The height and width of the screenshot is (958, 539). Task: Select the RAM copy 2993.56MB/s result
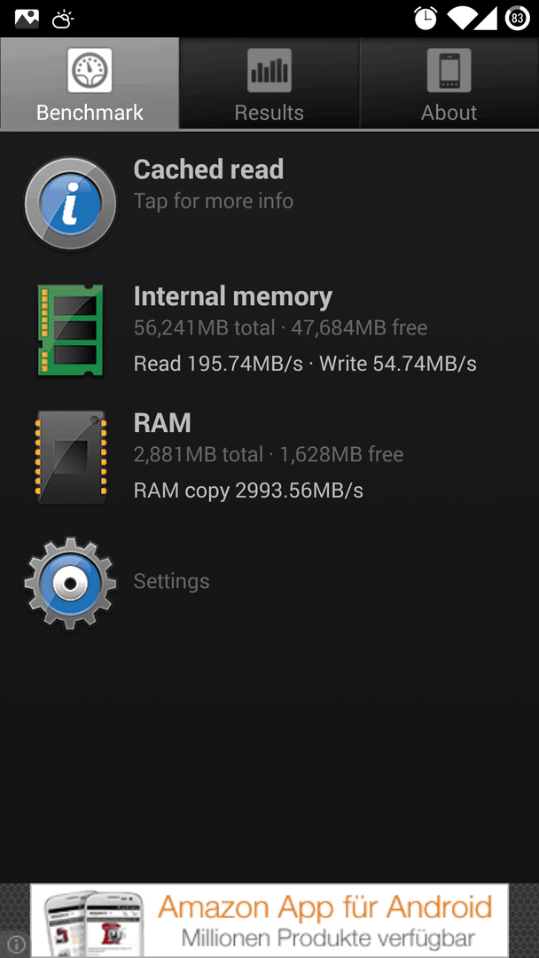tap(248, 490)
